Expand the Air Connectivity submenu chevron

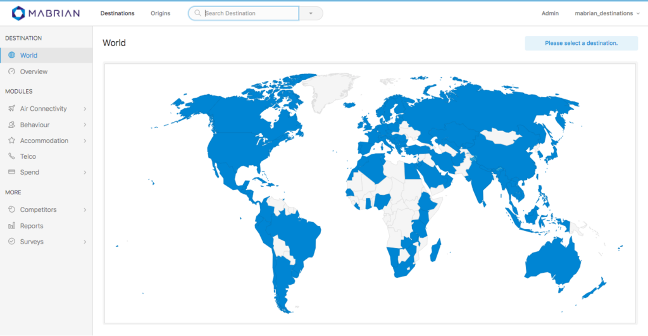pyautogui.click(x=85, y=109)
